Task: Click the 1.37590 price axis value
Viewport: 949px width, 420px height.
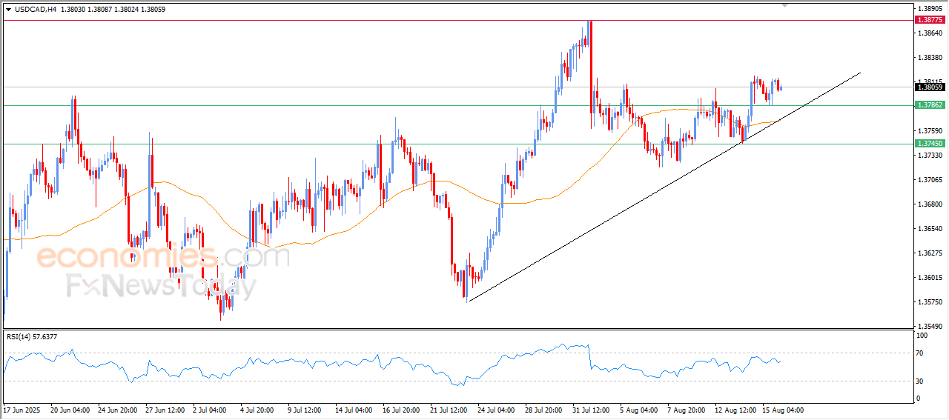Action: coord(930,131)
